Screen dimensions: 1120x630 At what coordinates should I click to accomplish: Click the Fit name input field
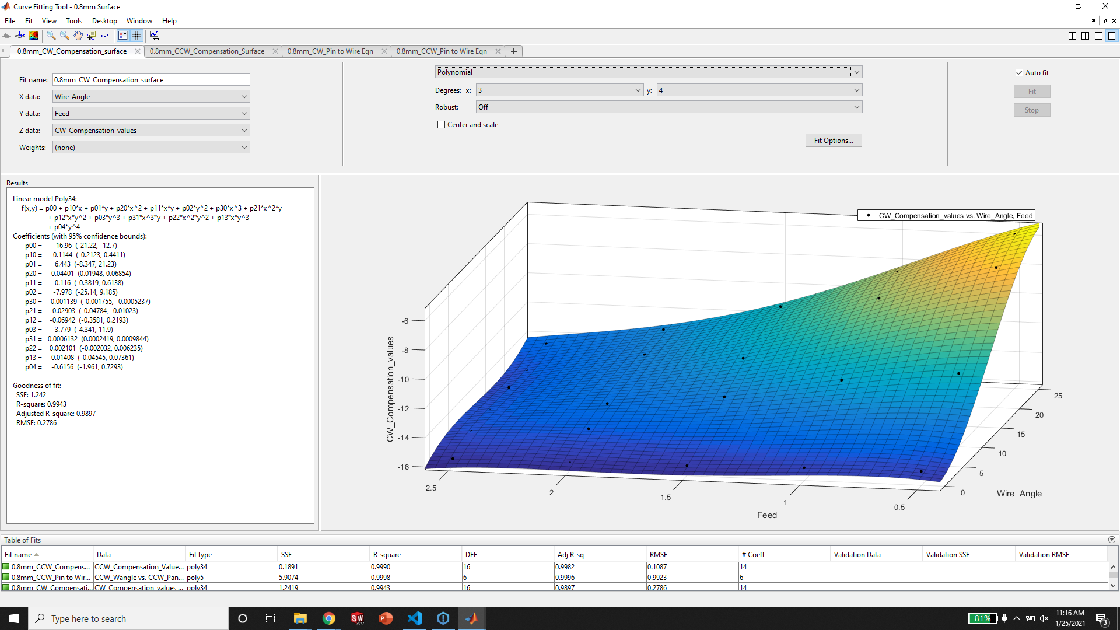[151, 80]
